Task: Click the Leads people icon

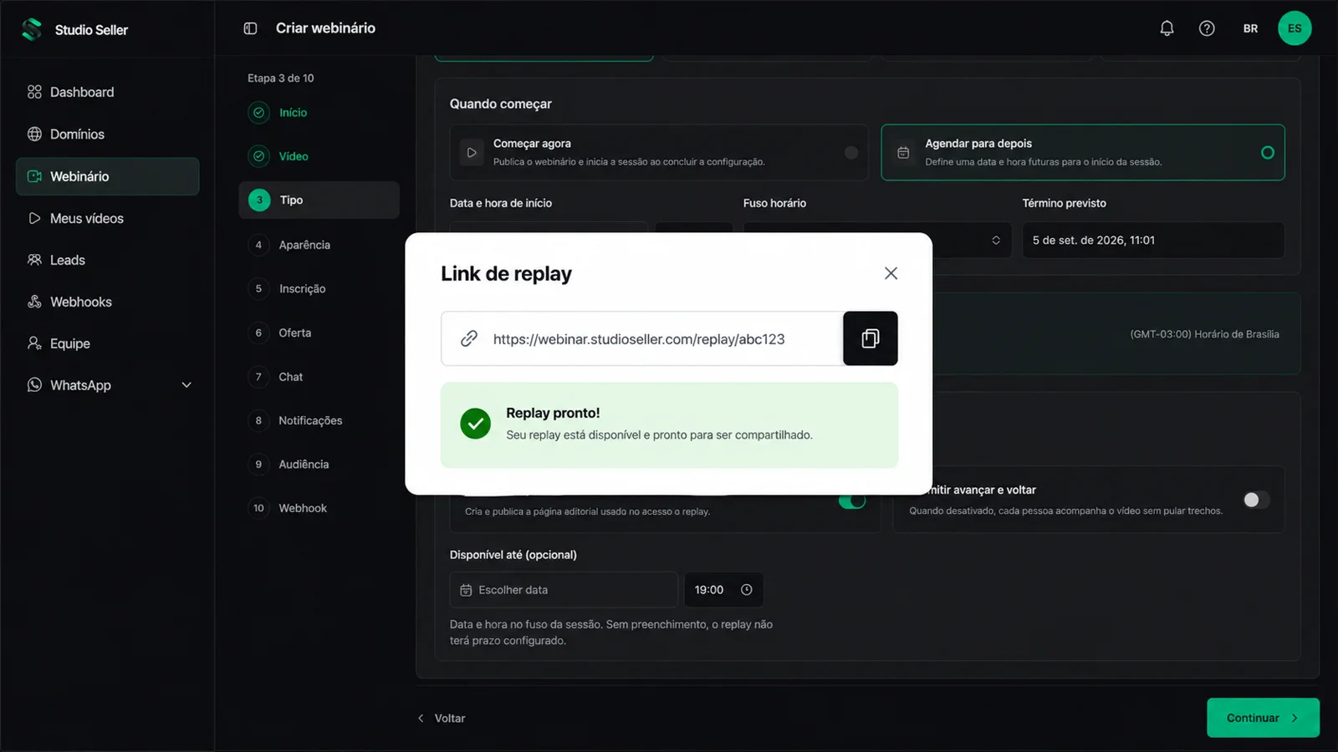Action: click(x=34, y=260)
